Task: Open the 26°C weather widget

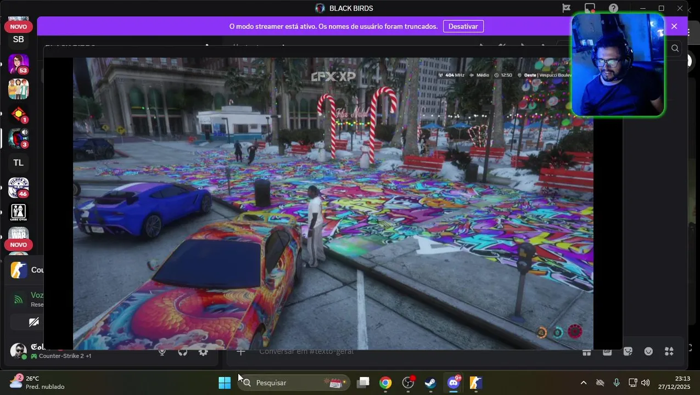Action: click(37, 382)
